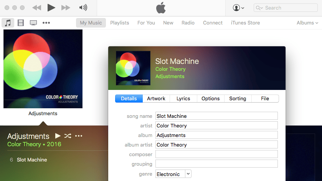The width and height of the screenshot is (322, 181).
Task: Click Adjustments in dialog header
Action: pyautogui.click(x=170, y=77)
